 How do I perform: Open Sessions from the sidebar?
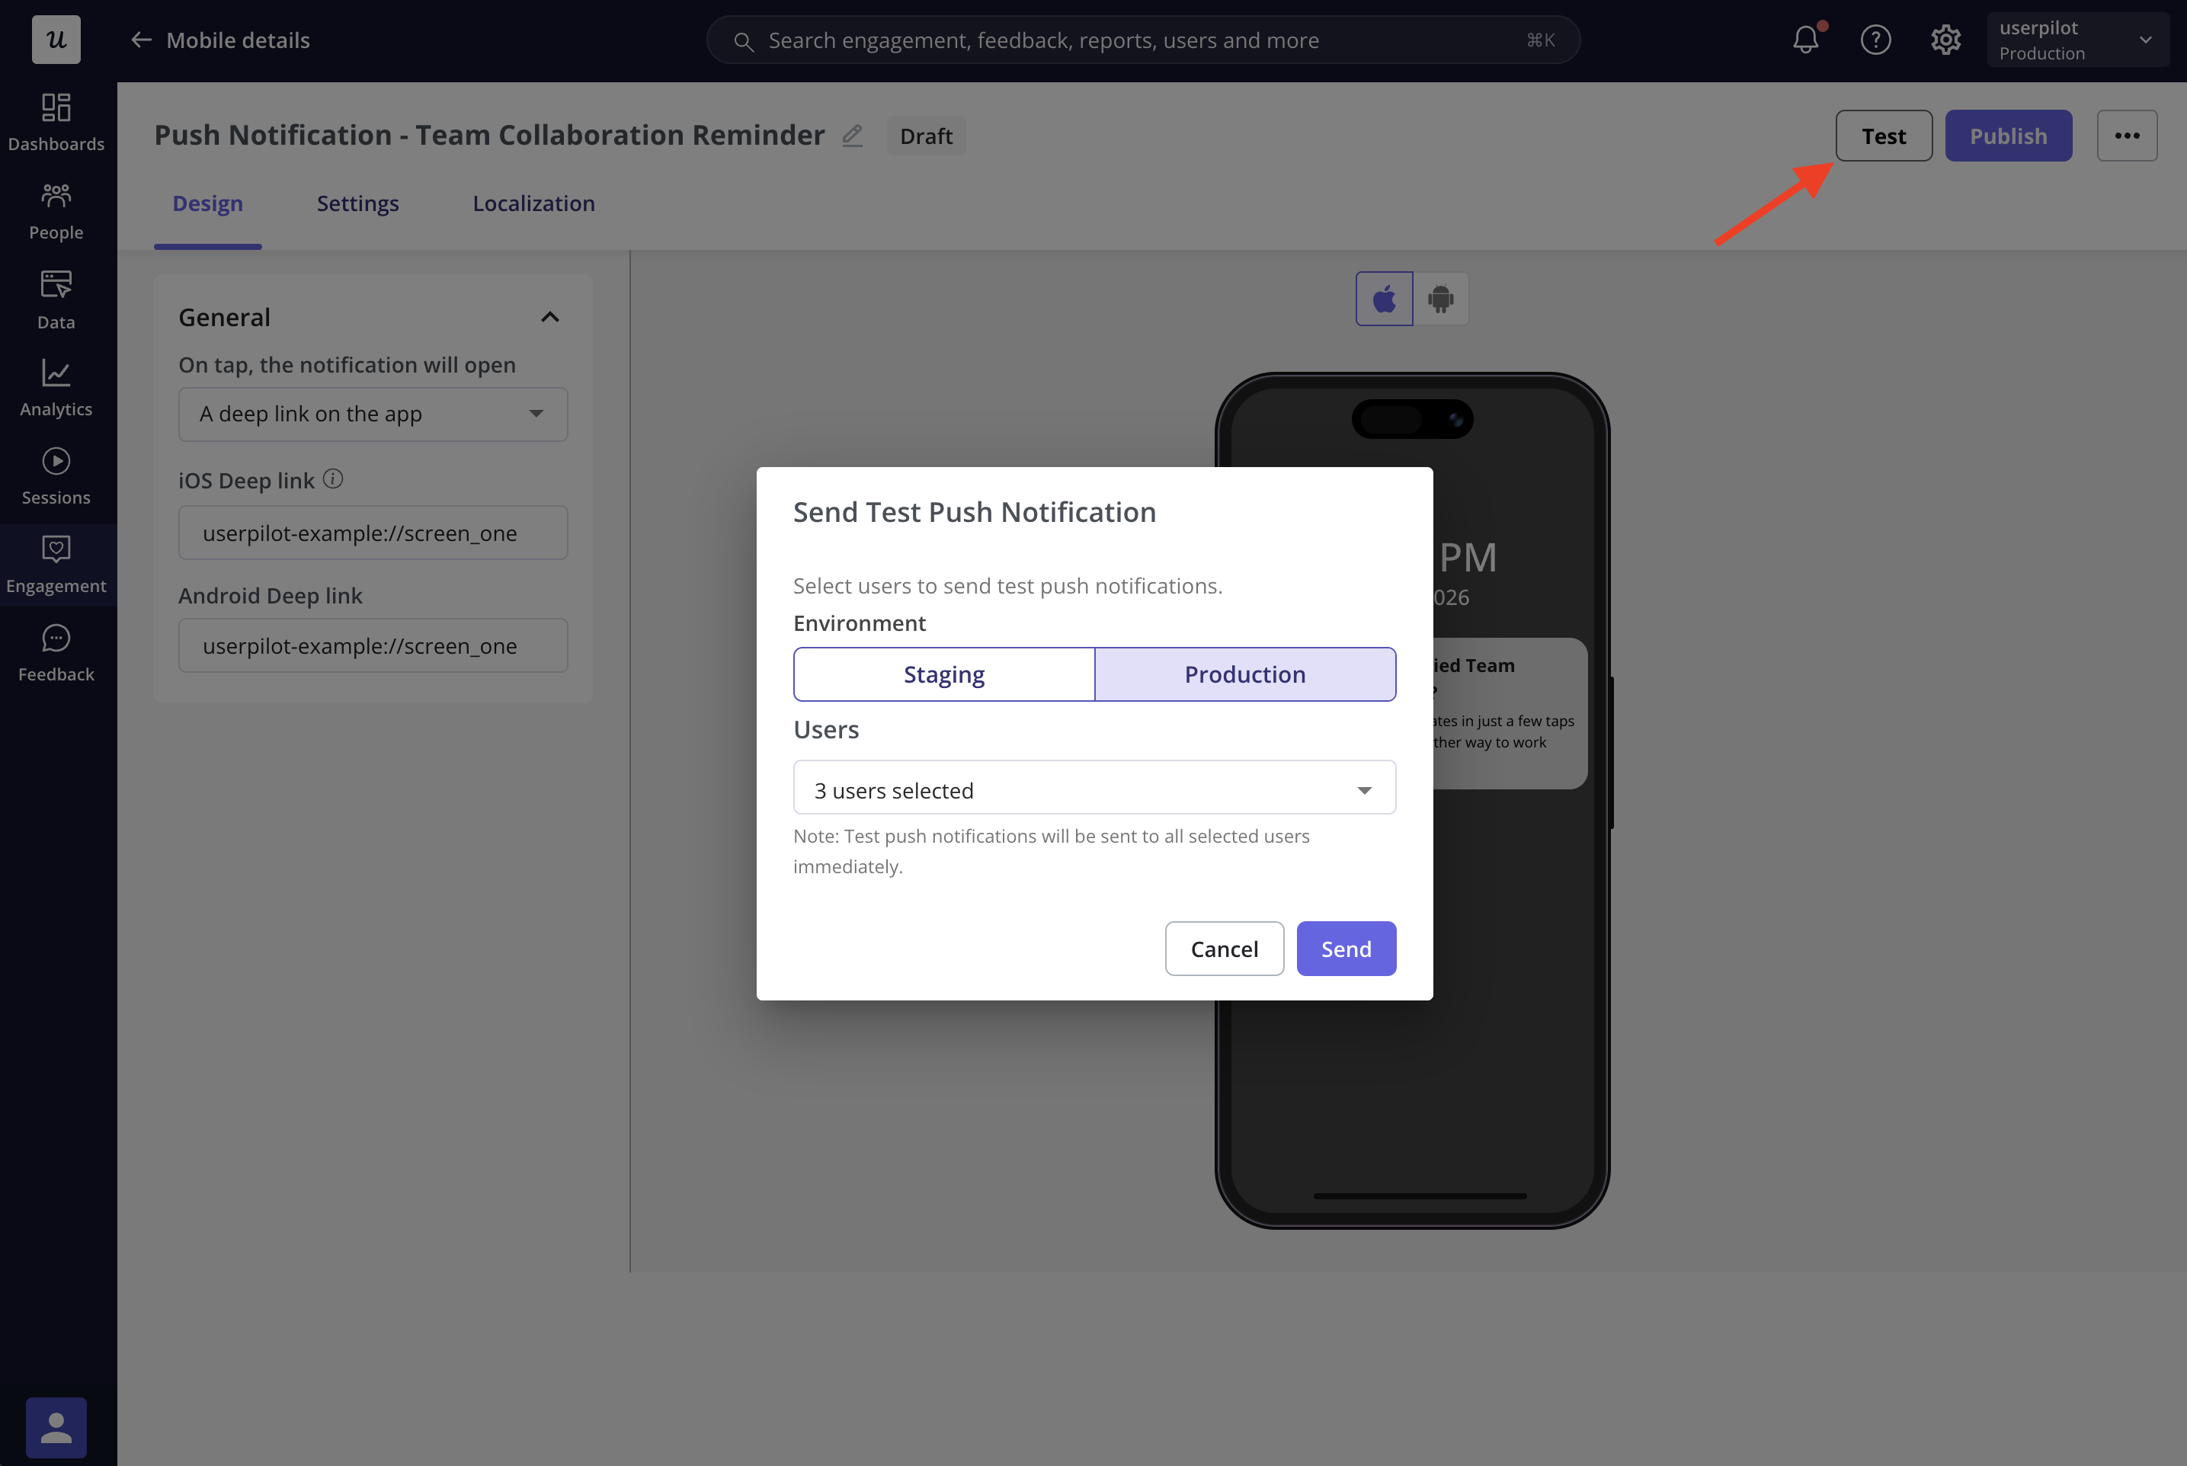56,476
